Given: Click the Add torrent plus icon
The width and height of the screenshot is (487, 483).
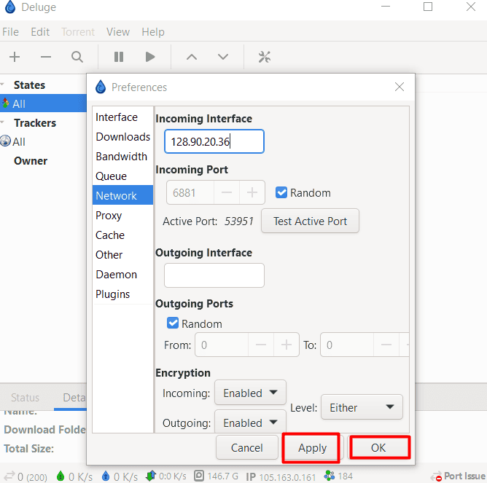Looking at the screenshot, I should click(15, 57).
